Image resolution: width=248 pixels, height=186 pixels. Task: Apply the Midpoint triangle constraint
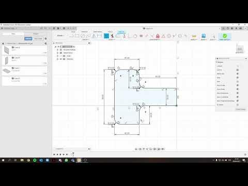coord(163,36)
